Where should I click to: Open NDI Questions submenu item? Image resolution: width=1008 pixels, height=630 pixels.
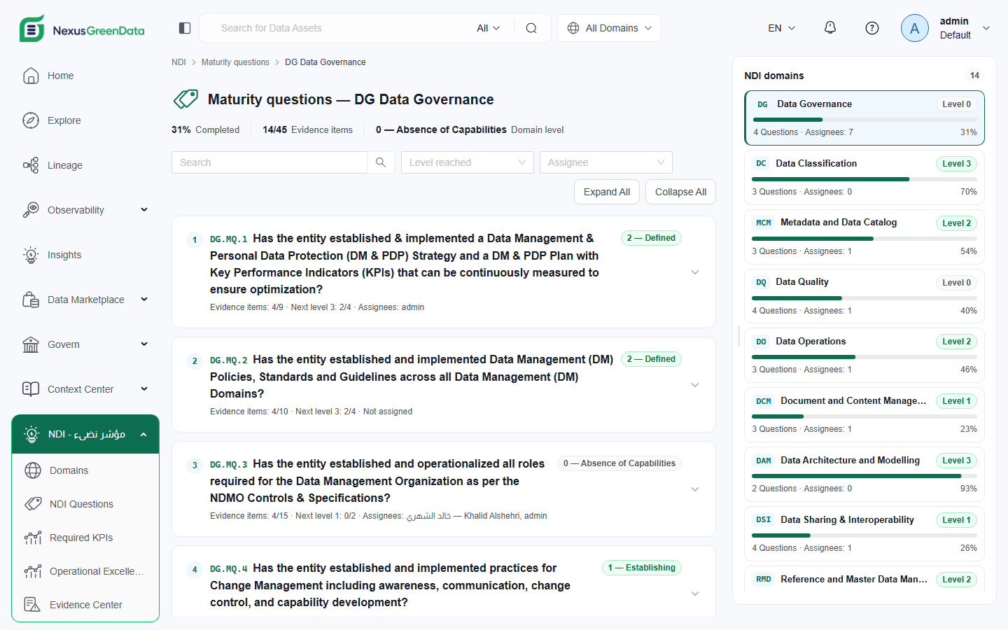coord(85,504)
